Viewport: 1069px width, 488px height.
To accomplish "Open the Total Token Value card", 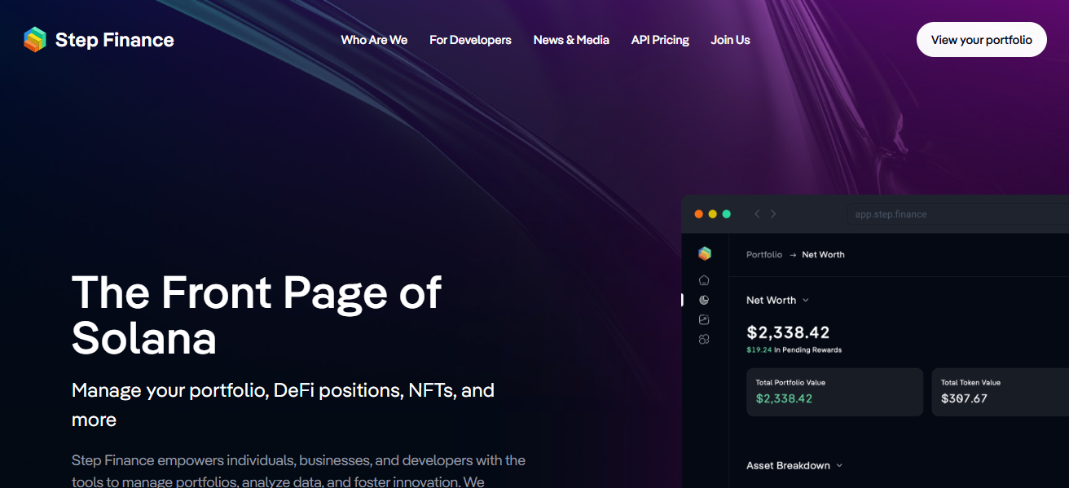I will click(x=1000, y=392).
